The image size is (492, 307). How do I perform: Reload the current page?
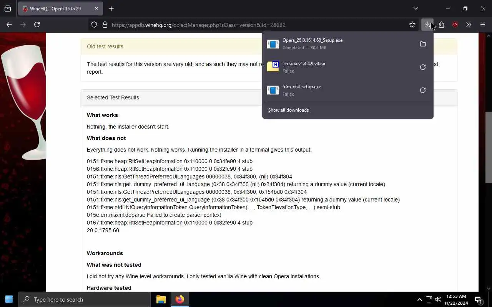point(37,25)
